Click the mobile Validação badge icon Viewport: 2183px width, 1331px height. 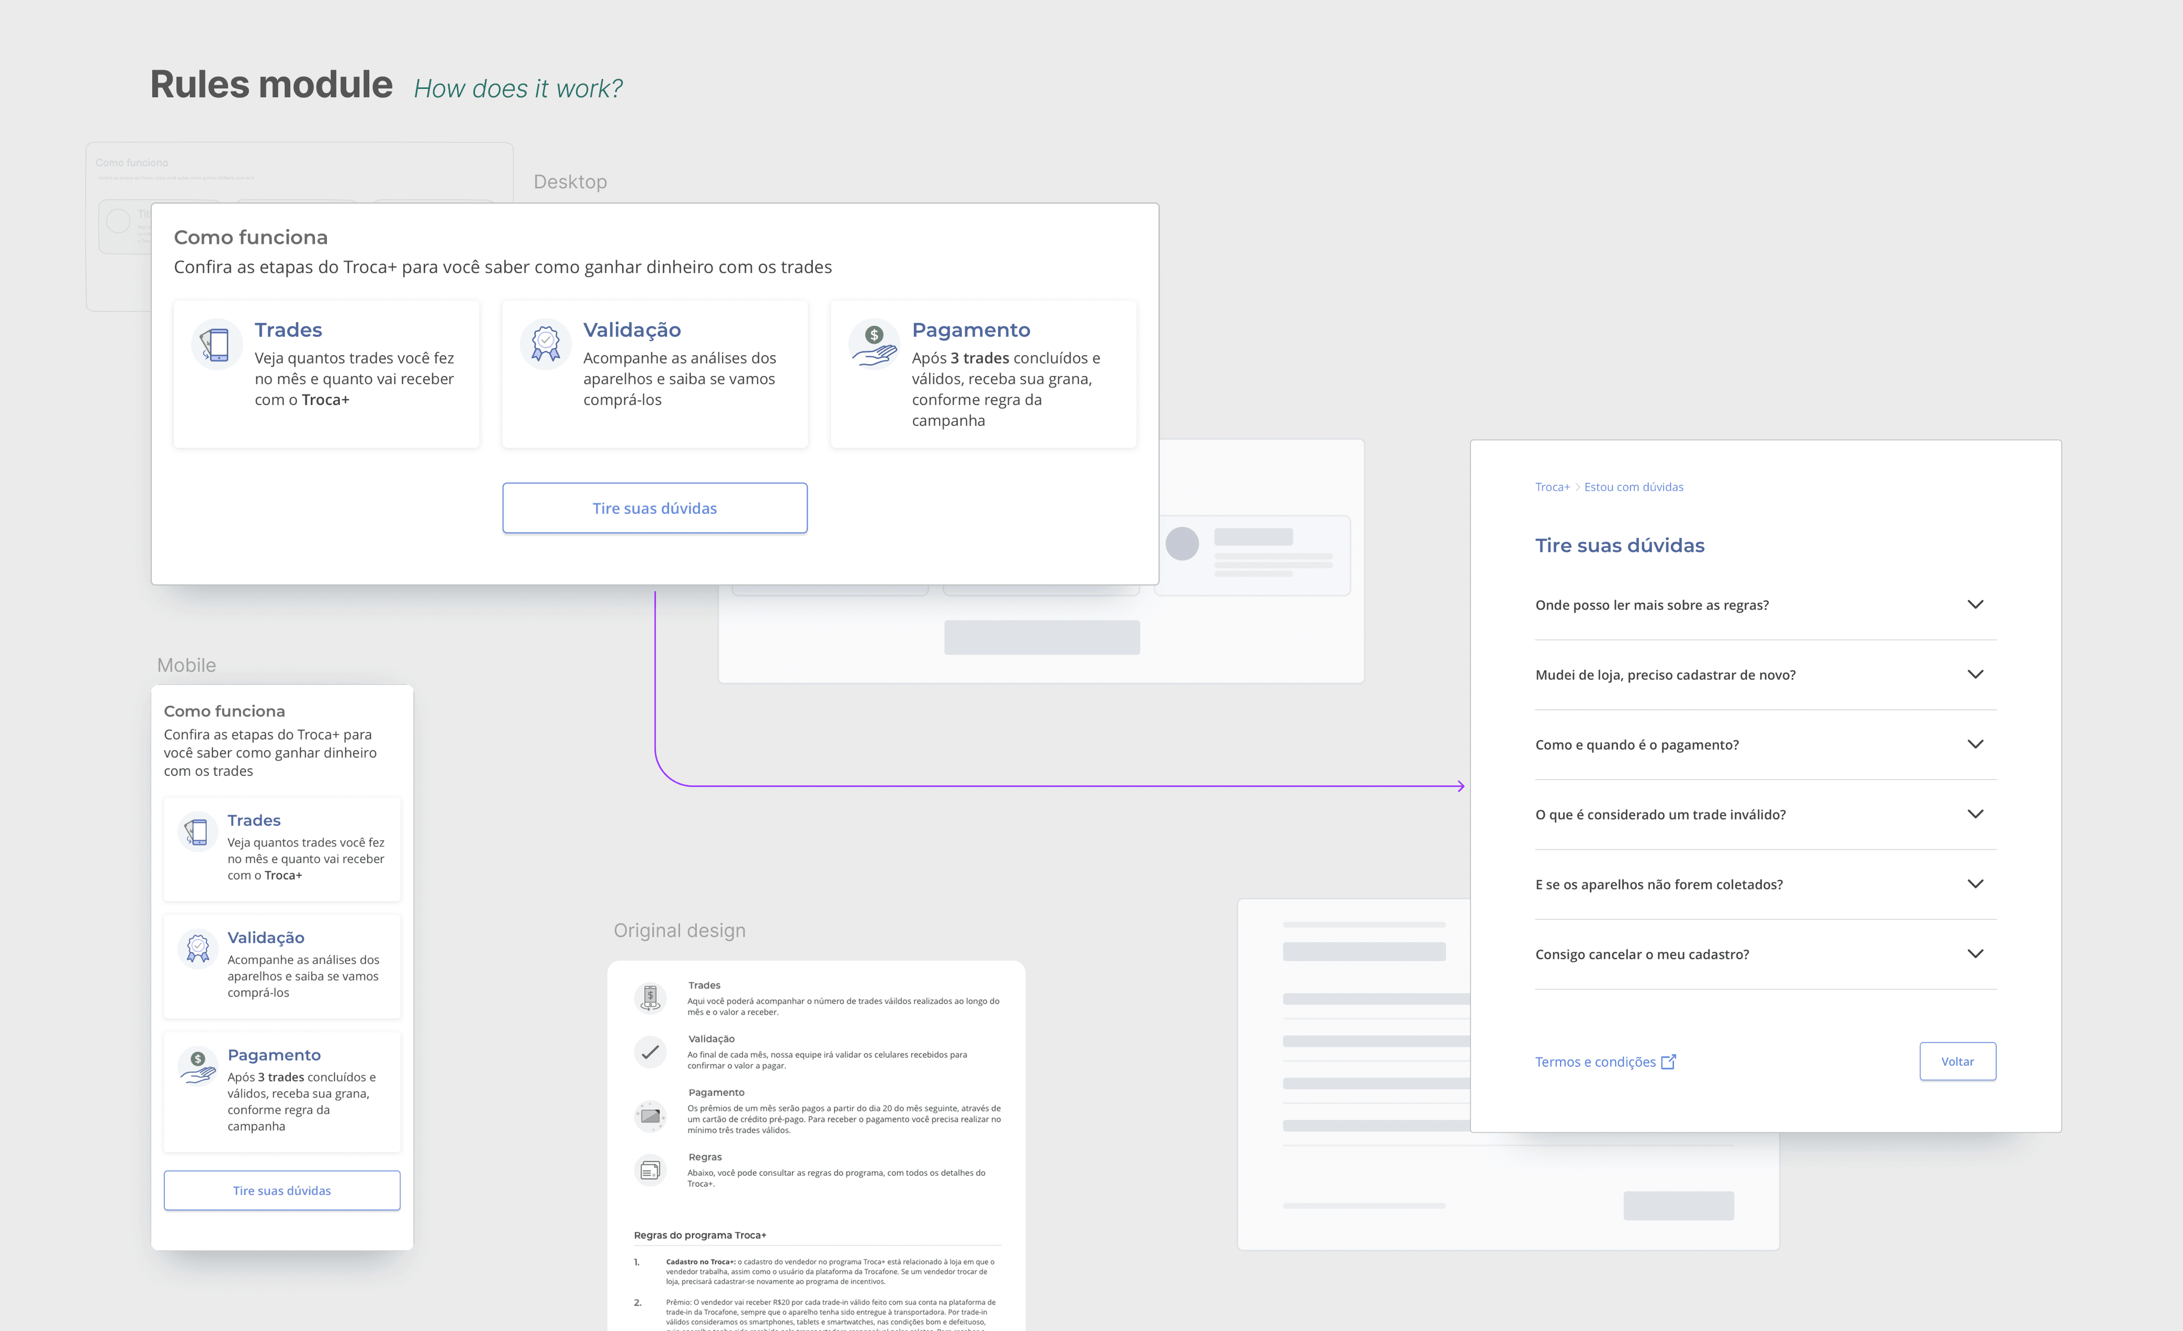point(197,949)
